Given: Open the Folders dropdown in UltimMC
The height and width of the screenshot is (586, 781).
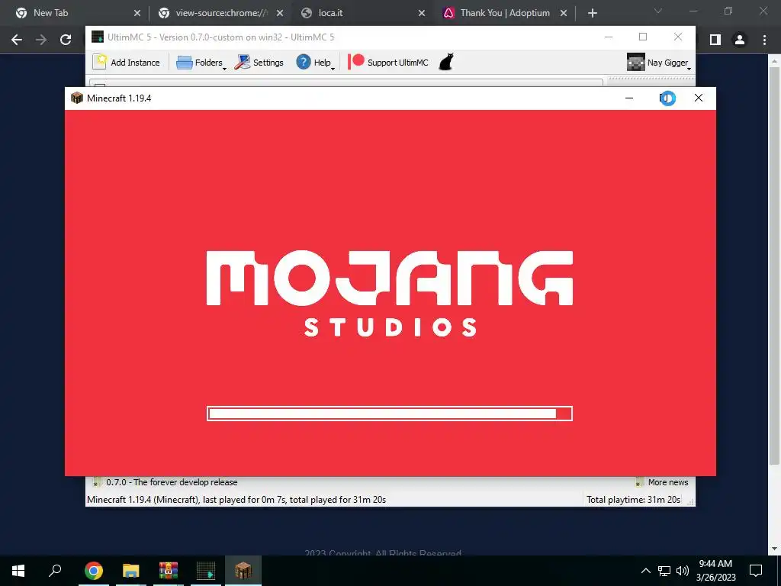Looking at the screenshot, I should (201, 63).
